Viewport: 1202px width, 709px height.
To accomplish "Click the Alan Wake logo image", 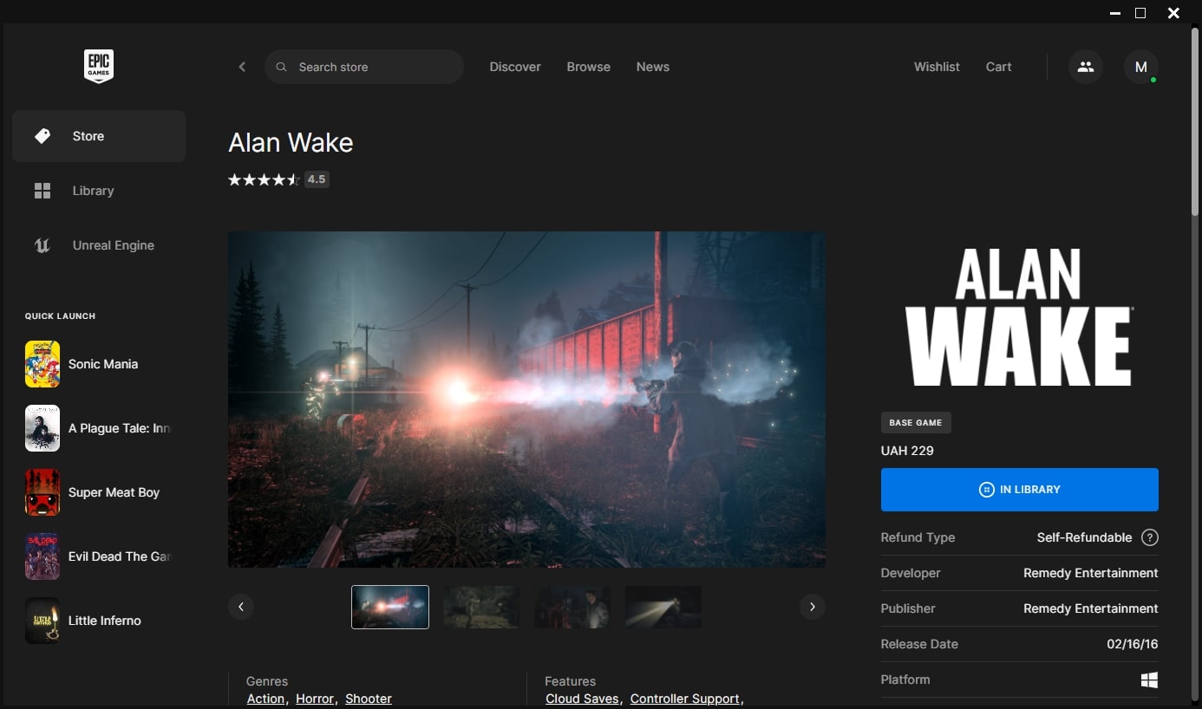I will click(1020, 317).
